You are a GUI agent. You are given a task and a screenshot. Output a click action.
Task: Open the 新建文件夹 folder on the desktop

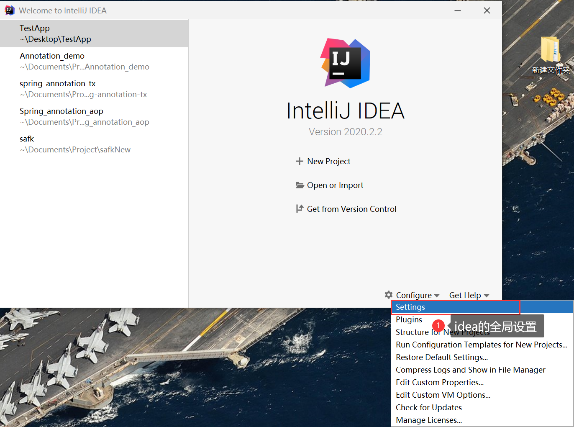point(551,55)
